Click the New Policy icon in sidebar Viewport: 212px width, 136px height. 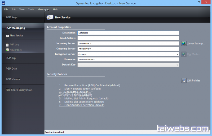pyautogui.click(x=7, y=50)
